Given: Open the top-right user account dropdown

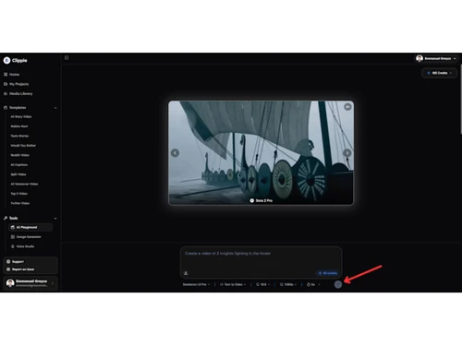Looking at the screenshot, I should 436,58.
